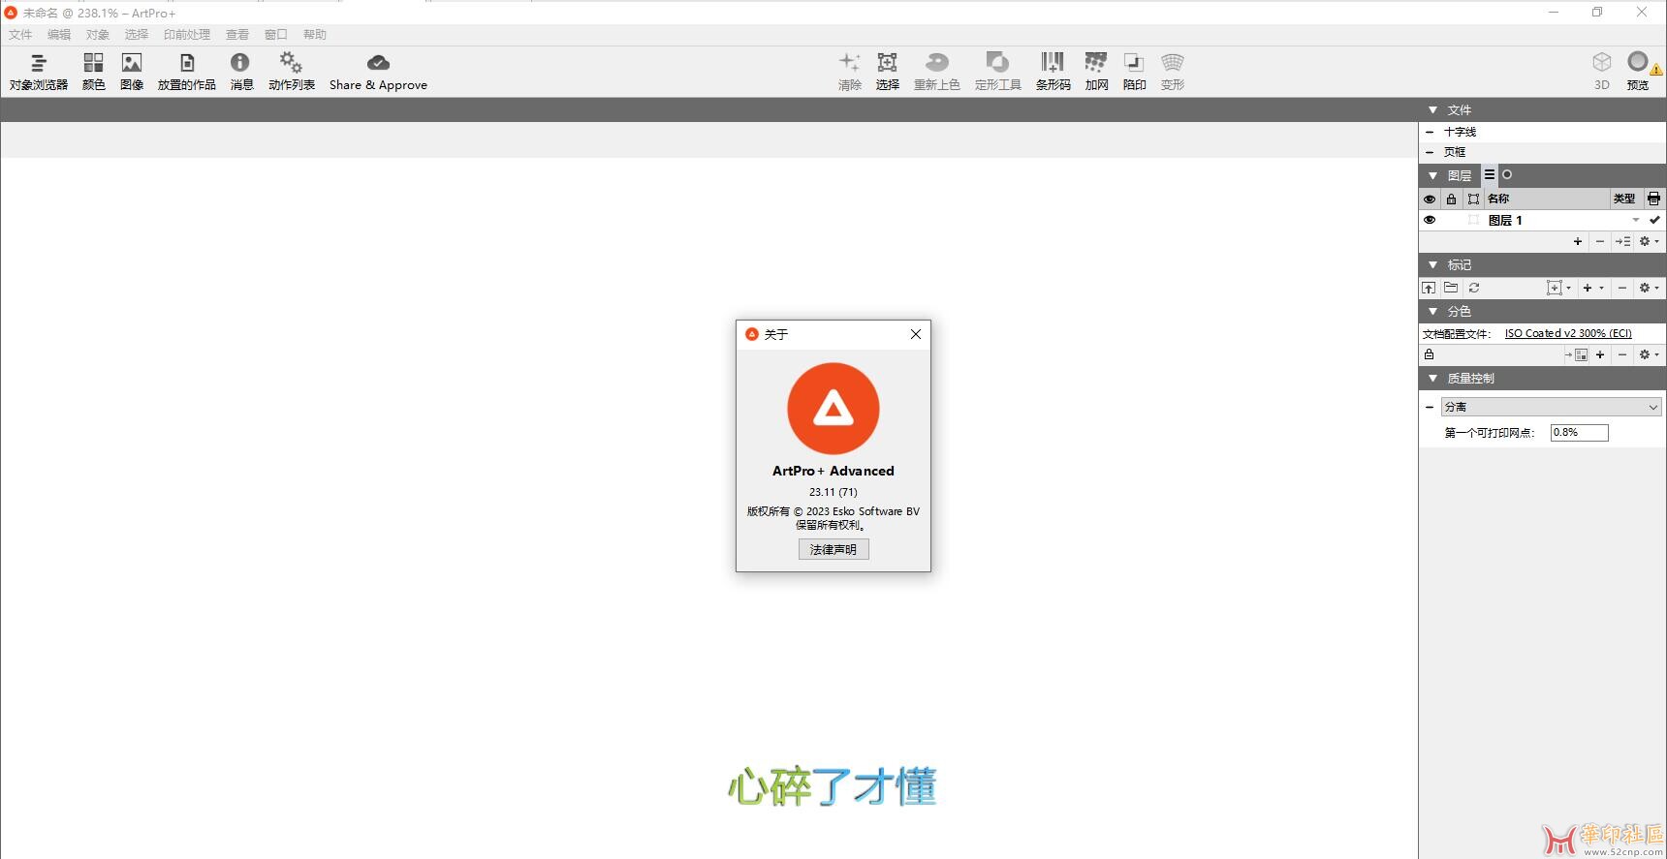This screenshot has width=1667, height=859.
Task: Toggle the printer column header in layers
Action: pos(1653,199)
